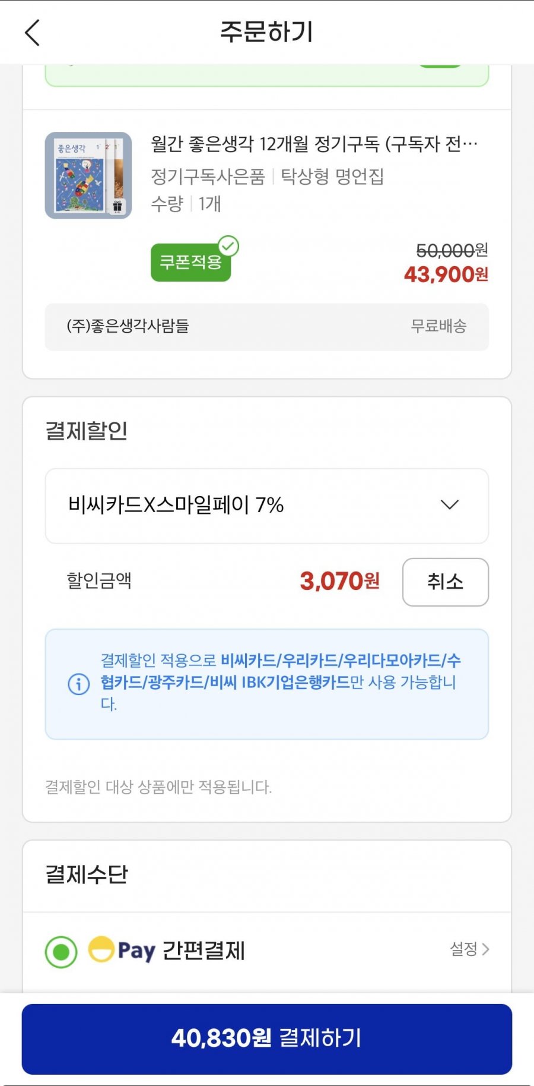The height and width of the screenshot is (1086, 534).
Task: Expand the 비씨카드X스마일페이 7% discount dropdown chevron
Action: coord(449,505)
